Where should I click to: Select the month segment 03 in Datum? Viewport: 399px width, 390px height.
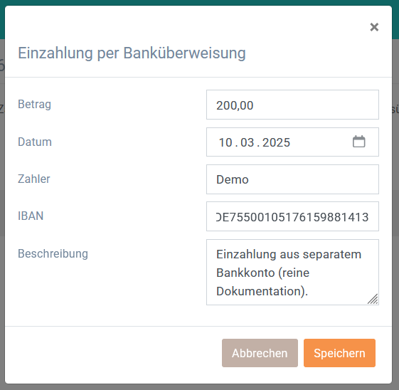tap(247, 142)
